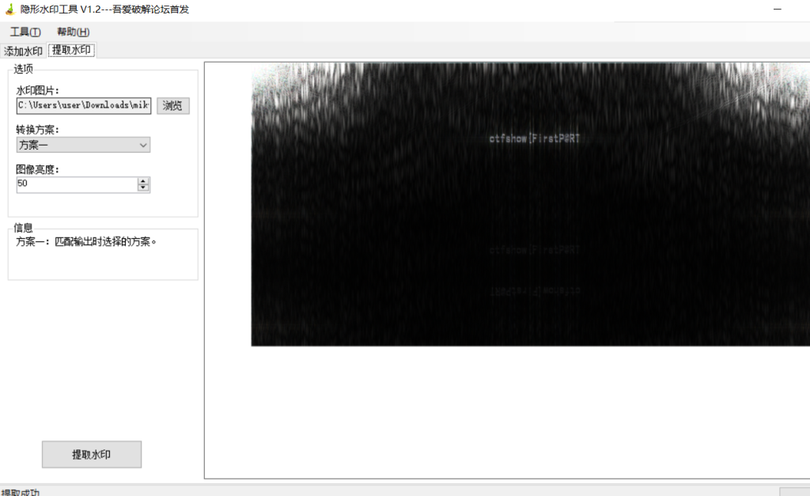Click the top ctfshow{FirstP@RT watermark text

pos(536,138)
